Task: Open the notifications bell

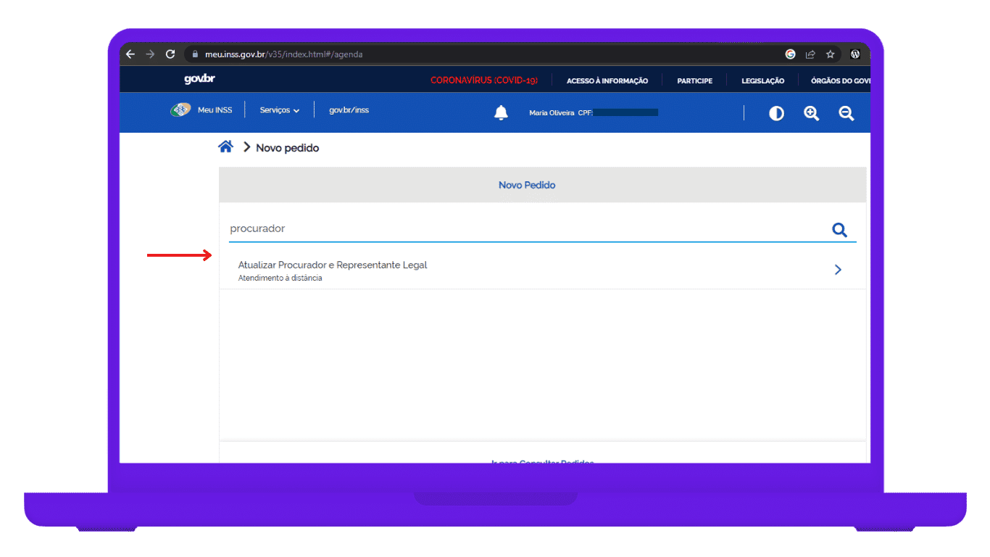Action: pos(501,112)
